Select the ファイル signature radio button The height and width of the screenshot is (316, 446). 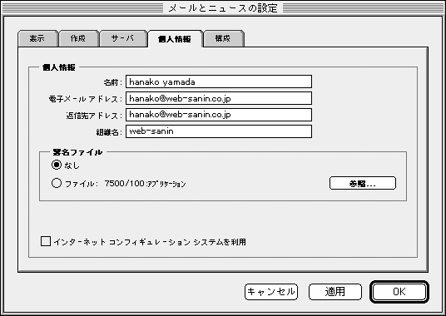[57, 183]
